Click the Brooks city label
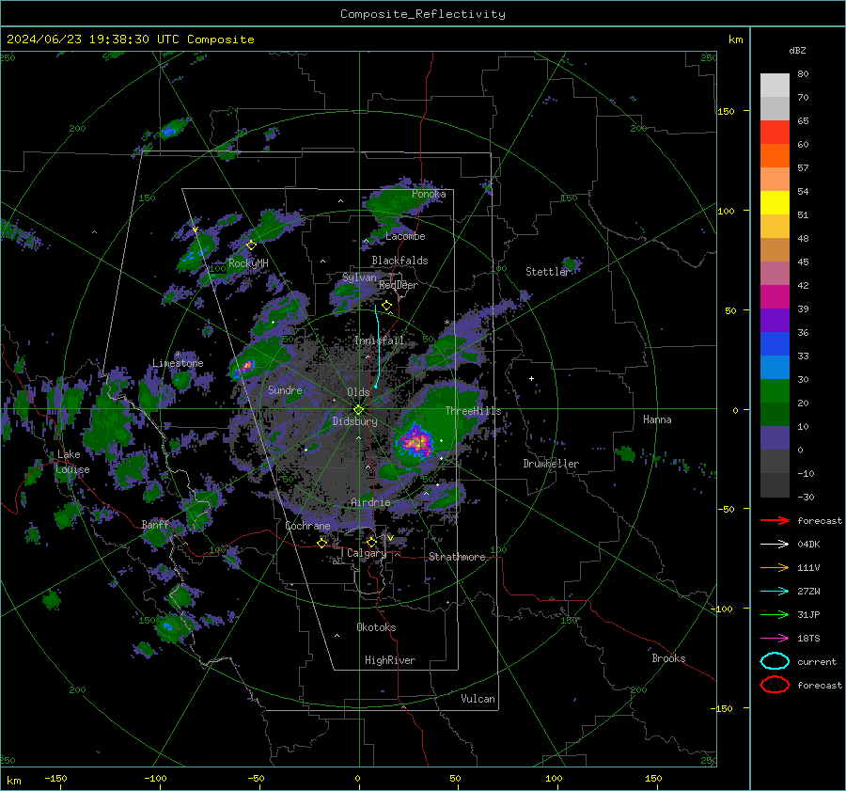The image size is (846, 791). (668, 658)
